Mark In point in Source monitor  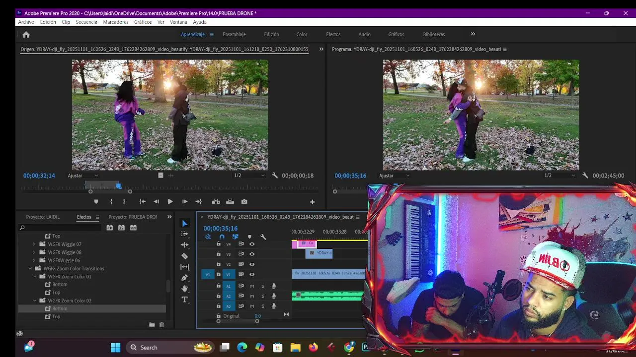111,202
